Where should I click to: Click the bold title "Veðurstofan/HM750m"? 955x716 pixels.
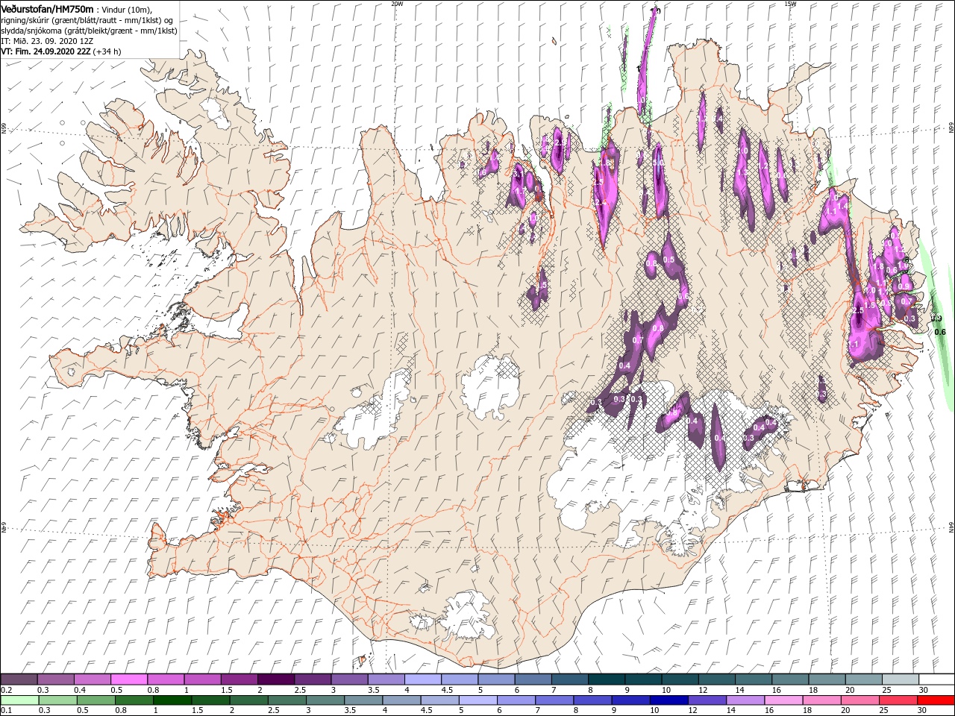click(x=47, y=9)
